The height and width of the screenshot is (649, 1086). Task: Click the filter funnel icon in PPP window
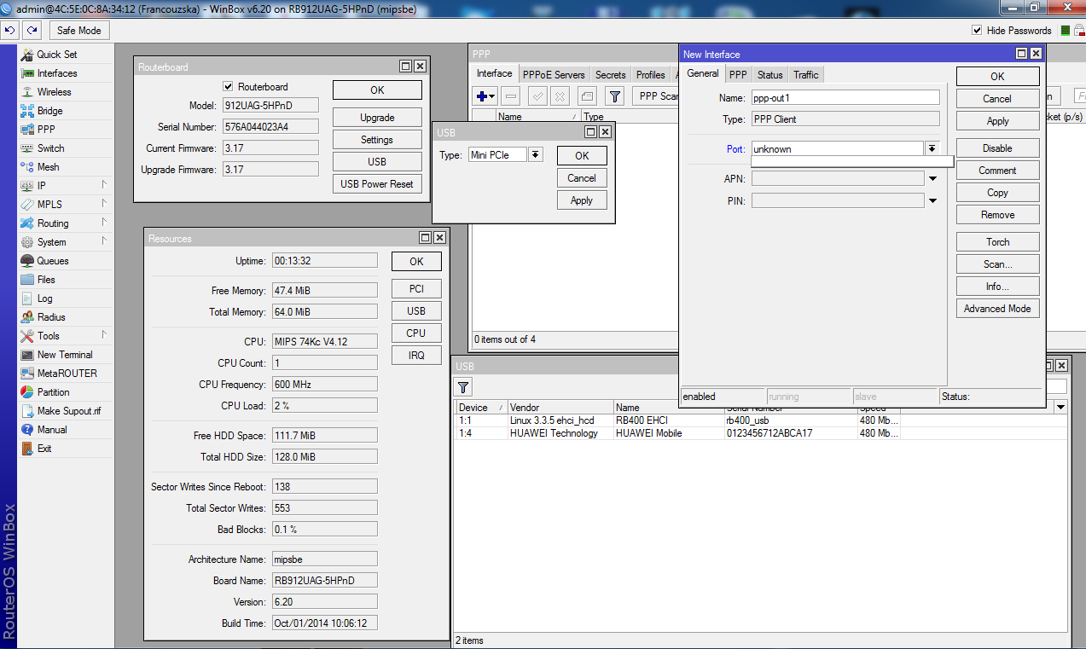[x=614, y=96]
